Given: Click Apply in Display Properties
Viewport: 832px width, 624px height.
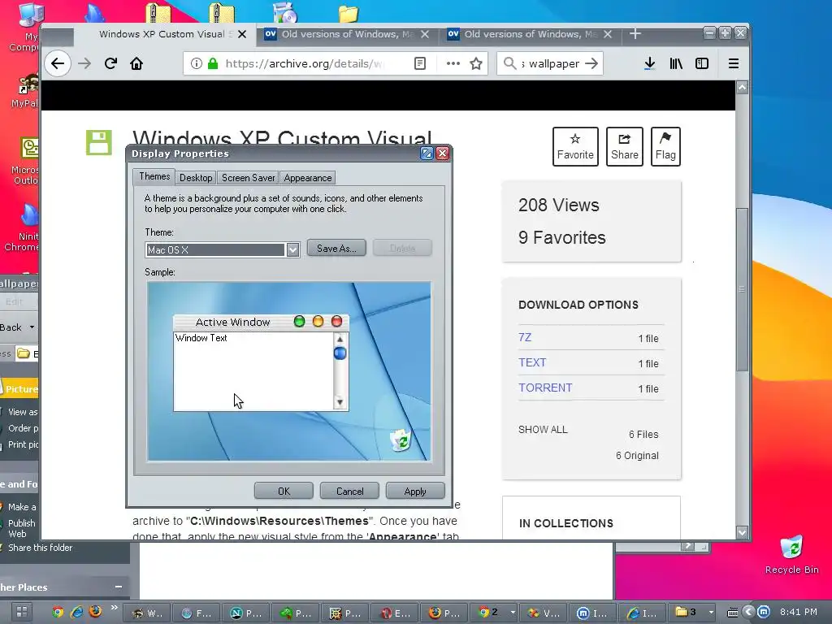Looking at the screenshot, I should (x=415, y=491).
